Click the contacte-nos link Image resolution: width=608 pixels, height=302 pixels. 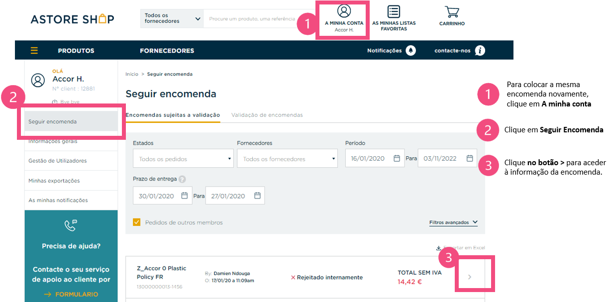[x=452, y=50]
